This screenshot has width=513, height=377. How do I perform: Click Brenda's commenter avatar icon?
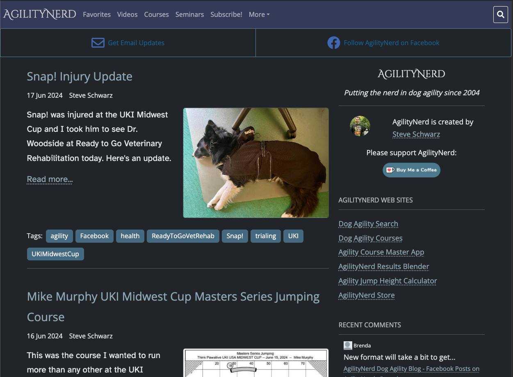coord(348,345)
